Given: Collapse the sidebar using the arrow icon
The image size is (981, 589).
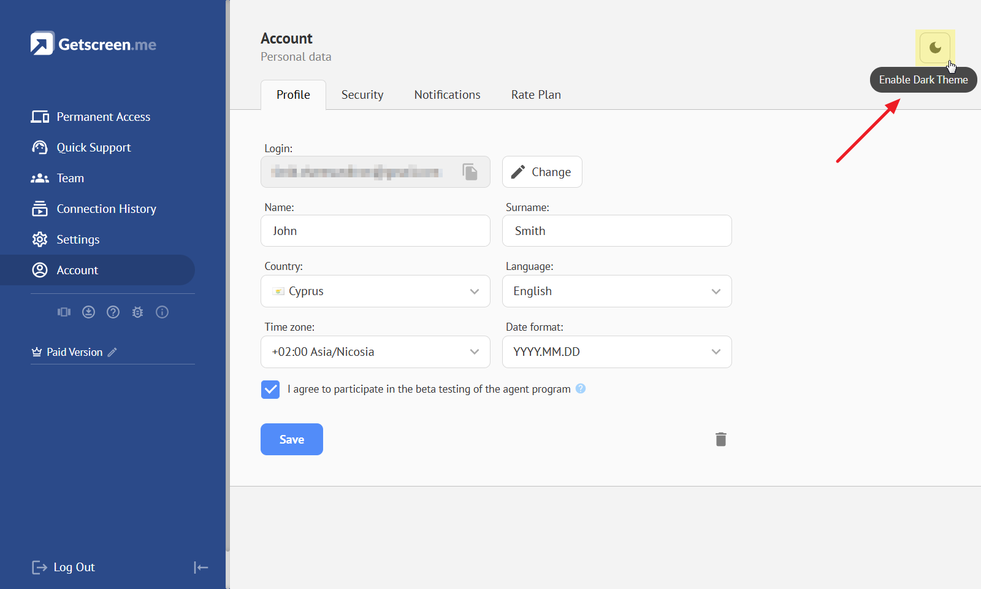Looking at the screenshot, I should coord(201,568).
